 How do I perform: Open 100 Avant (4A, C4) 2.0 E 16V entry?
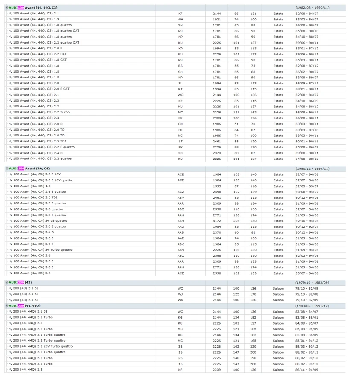[37, 174]
